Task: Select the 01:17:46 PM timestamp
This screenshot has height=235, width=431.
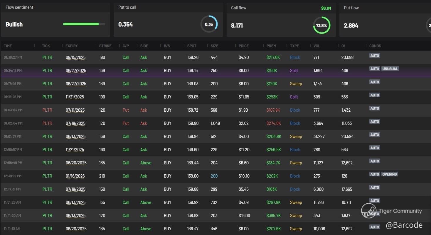Action: pyautogui.click(x=13, y=84)
